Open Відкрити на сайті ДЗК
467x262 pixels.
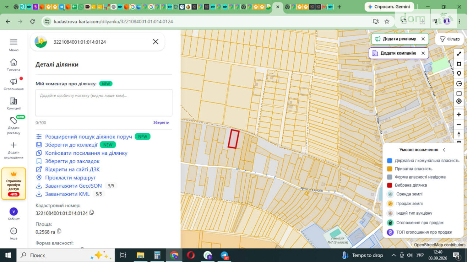coord(72,169)
